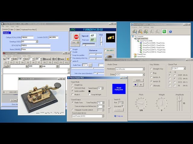Open the blue help question-mark icon in Serial Port Splitter

pyautogui.click(x=170, y=32)
